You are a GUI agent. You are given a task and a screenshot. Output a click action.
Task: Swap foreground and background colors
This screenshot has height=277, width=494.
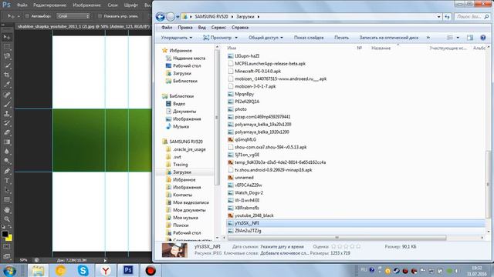pyautogui.click(x=10, y=227)
